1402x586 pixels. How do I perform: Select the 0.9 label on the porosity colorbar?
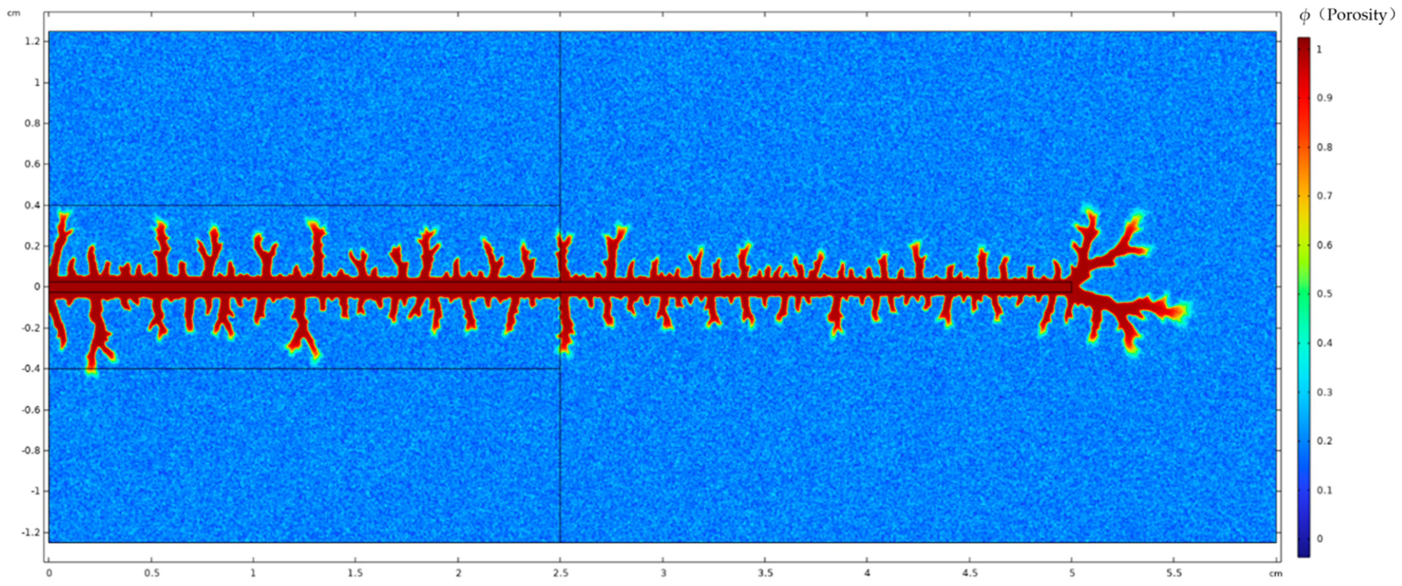point(1325,98)
